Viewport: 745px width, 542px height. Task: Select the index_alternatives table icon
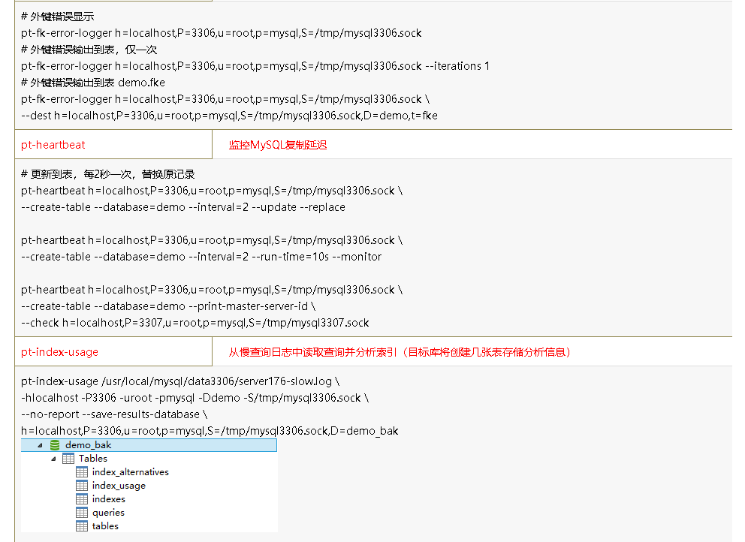82,471
